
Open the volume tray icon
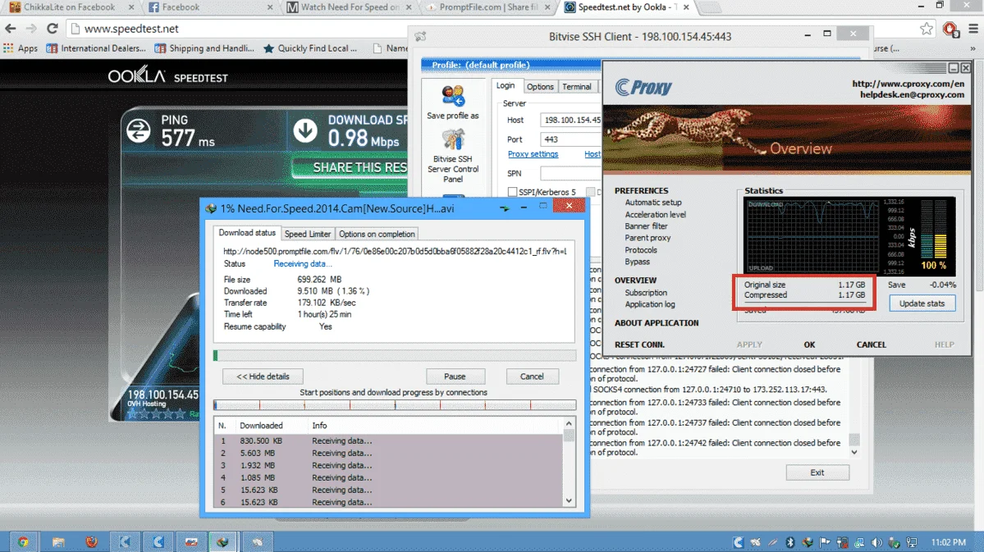point(876,542)
